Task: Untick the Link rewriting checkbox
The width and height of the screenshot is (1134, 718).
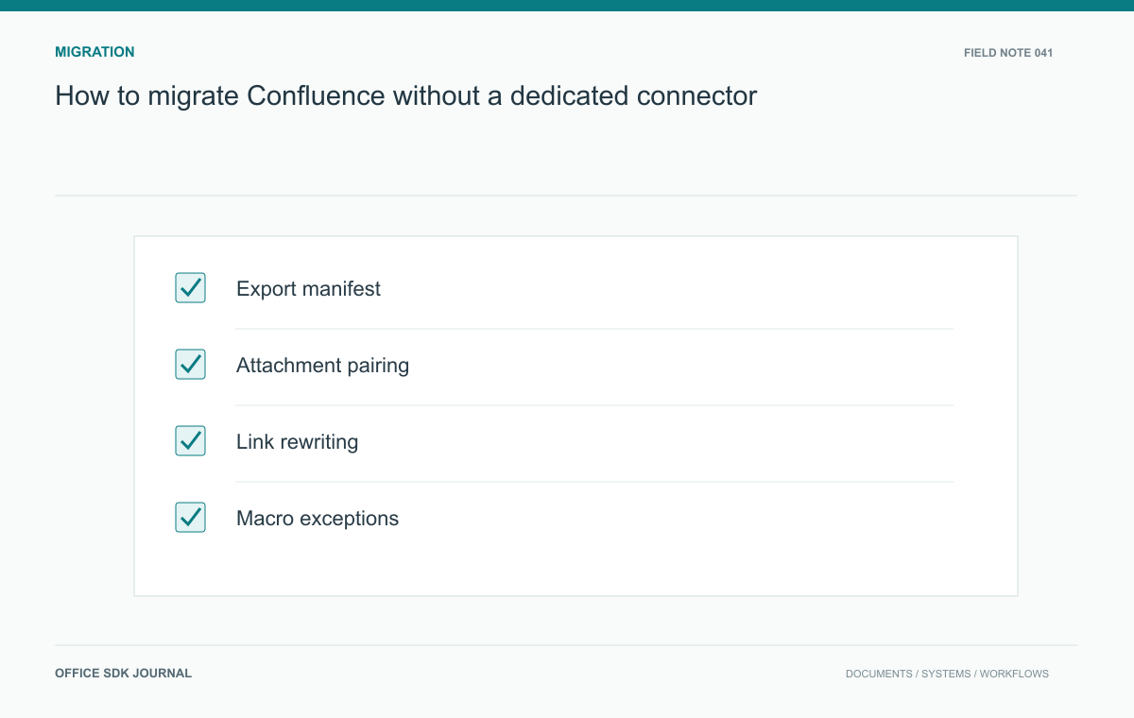Action: point(190,441)
